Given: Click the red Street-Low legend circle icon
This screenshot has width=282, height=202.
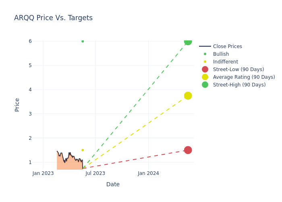Looking at the screenshot, I should (x=205, y=69).
